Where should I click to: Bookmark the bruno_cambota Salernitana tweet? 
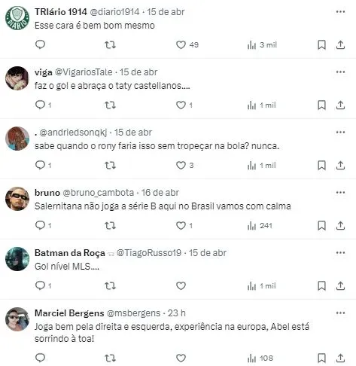click(321, 225)
